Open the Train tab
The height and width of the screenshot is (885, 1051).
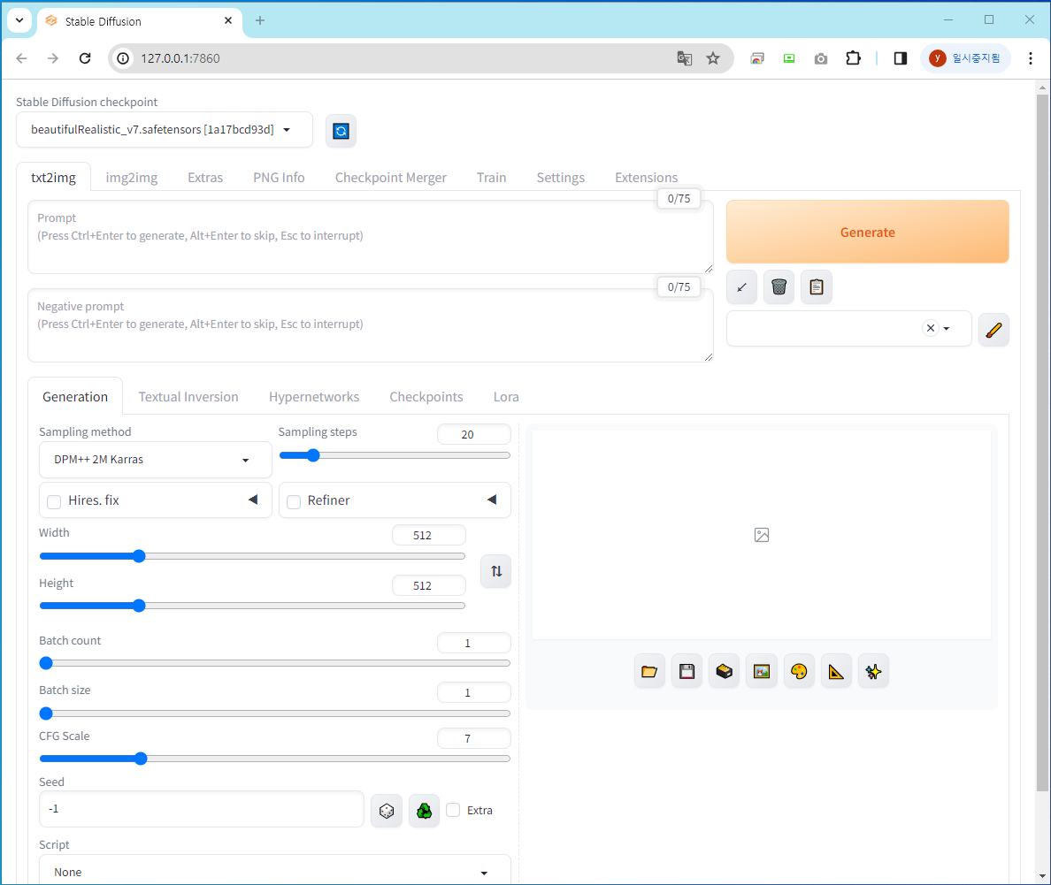[491, 178]
